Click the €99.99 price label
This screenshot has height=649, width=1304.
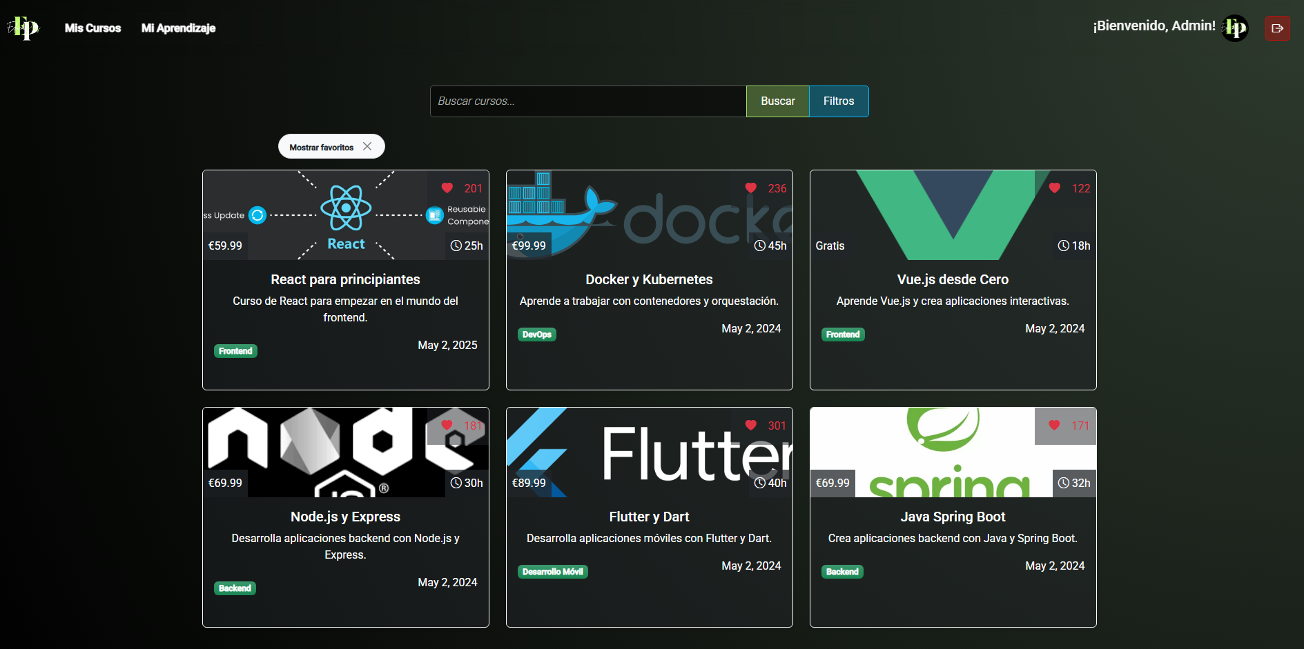pyautogui.click(x=529, y=246)
